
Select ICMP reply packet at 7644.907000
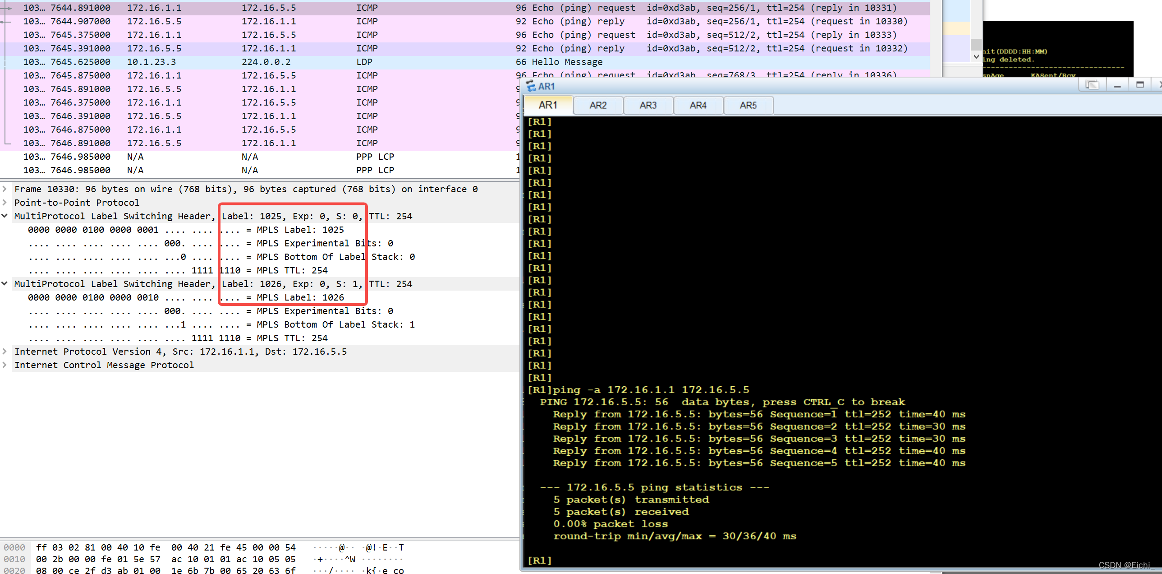tap(464, 21)
